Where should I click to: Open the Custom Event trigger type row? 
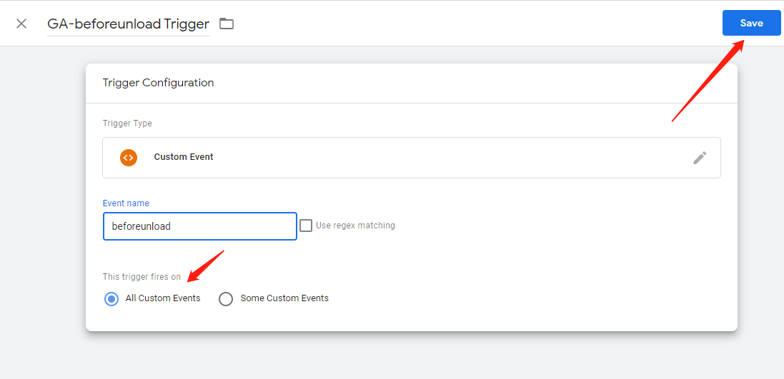click(x=412, y=158)
